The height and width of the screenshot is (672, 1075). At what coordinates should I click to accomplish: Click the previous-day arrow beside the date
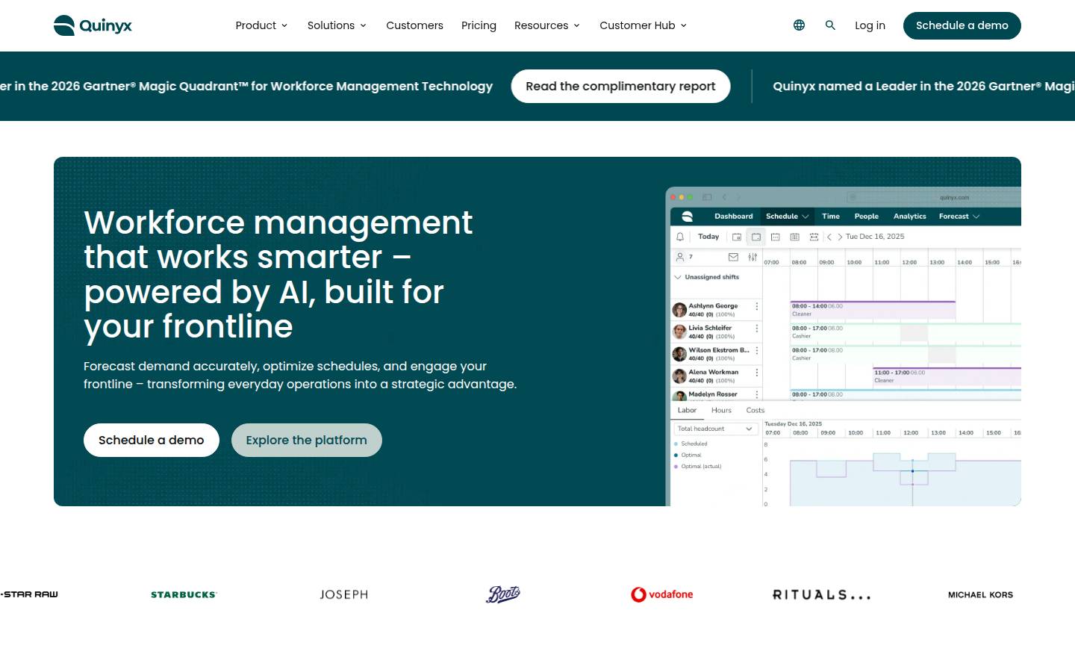[829, 237]
